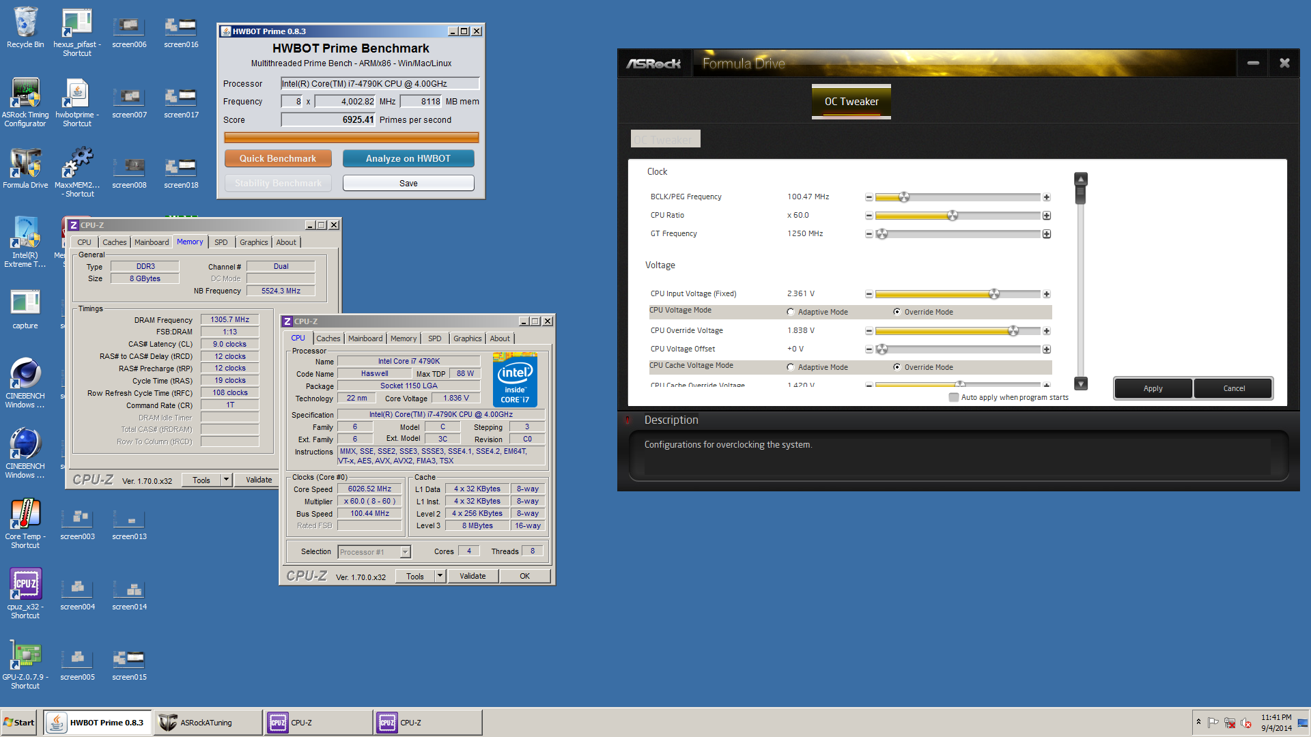
Task: Select the screen003 desktop file icon
Action: (x=77, y=524)
